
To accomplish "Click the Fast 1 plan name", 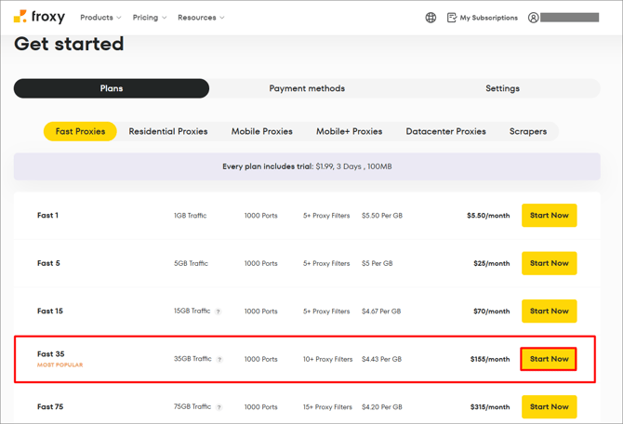I will coord(47,216).
